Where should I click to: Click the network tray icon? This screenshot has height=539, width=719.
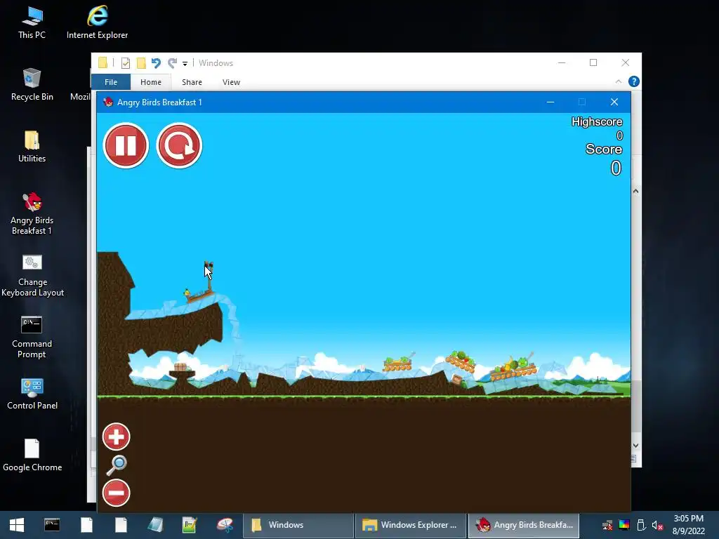(x=607, y=525)
